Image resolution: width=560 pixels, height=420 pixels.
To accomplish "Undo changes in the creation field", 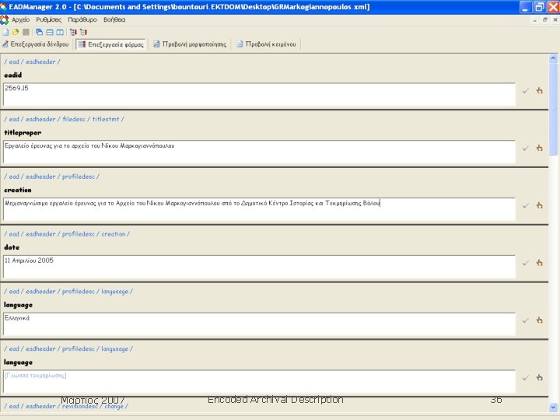I will point(539,205).
